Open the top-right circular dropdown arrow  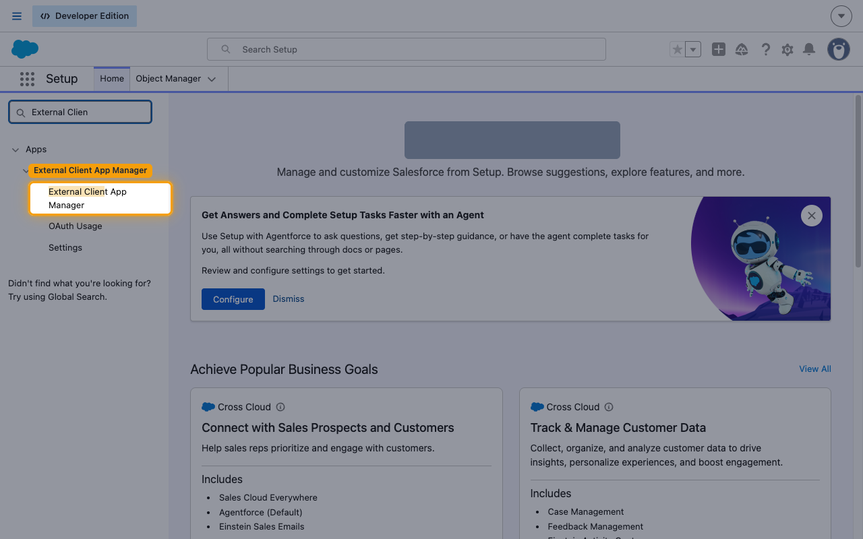841,16
